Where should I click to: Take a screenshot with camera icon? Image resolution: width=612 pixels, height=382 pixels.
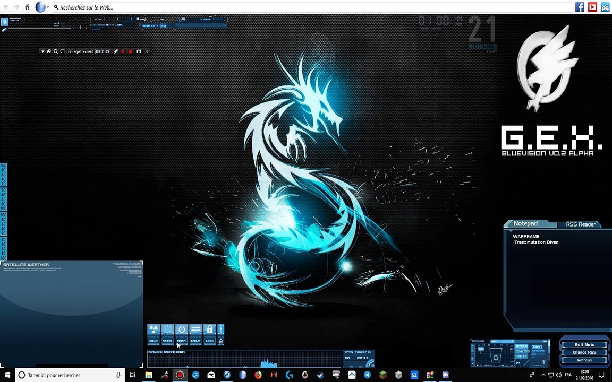click(x=138, y=51)
